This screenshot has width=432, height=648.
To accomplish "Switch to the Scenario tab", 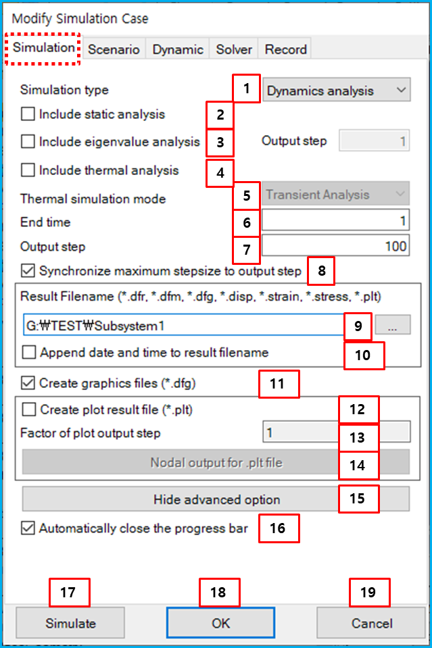I will [x=114, y=49].
